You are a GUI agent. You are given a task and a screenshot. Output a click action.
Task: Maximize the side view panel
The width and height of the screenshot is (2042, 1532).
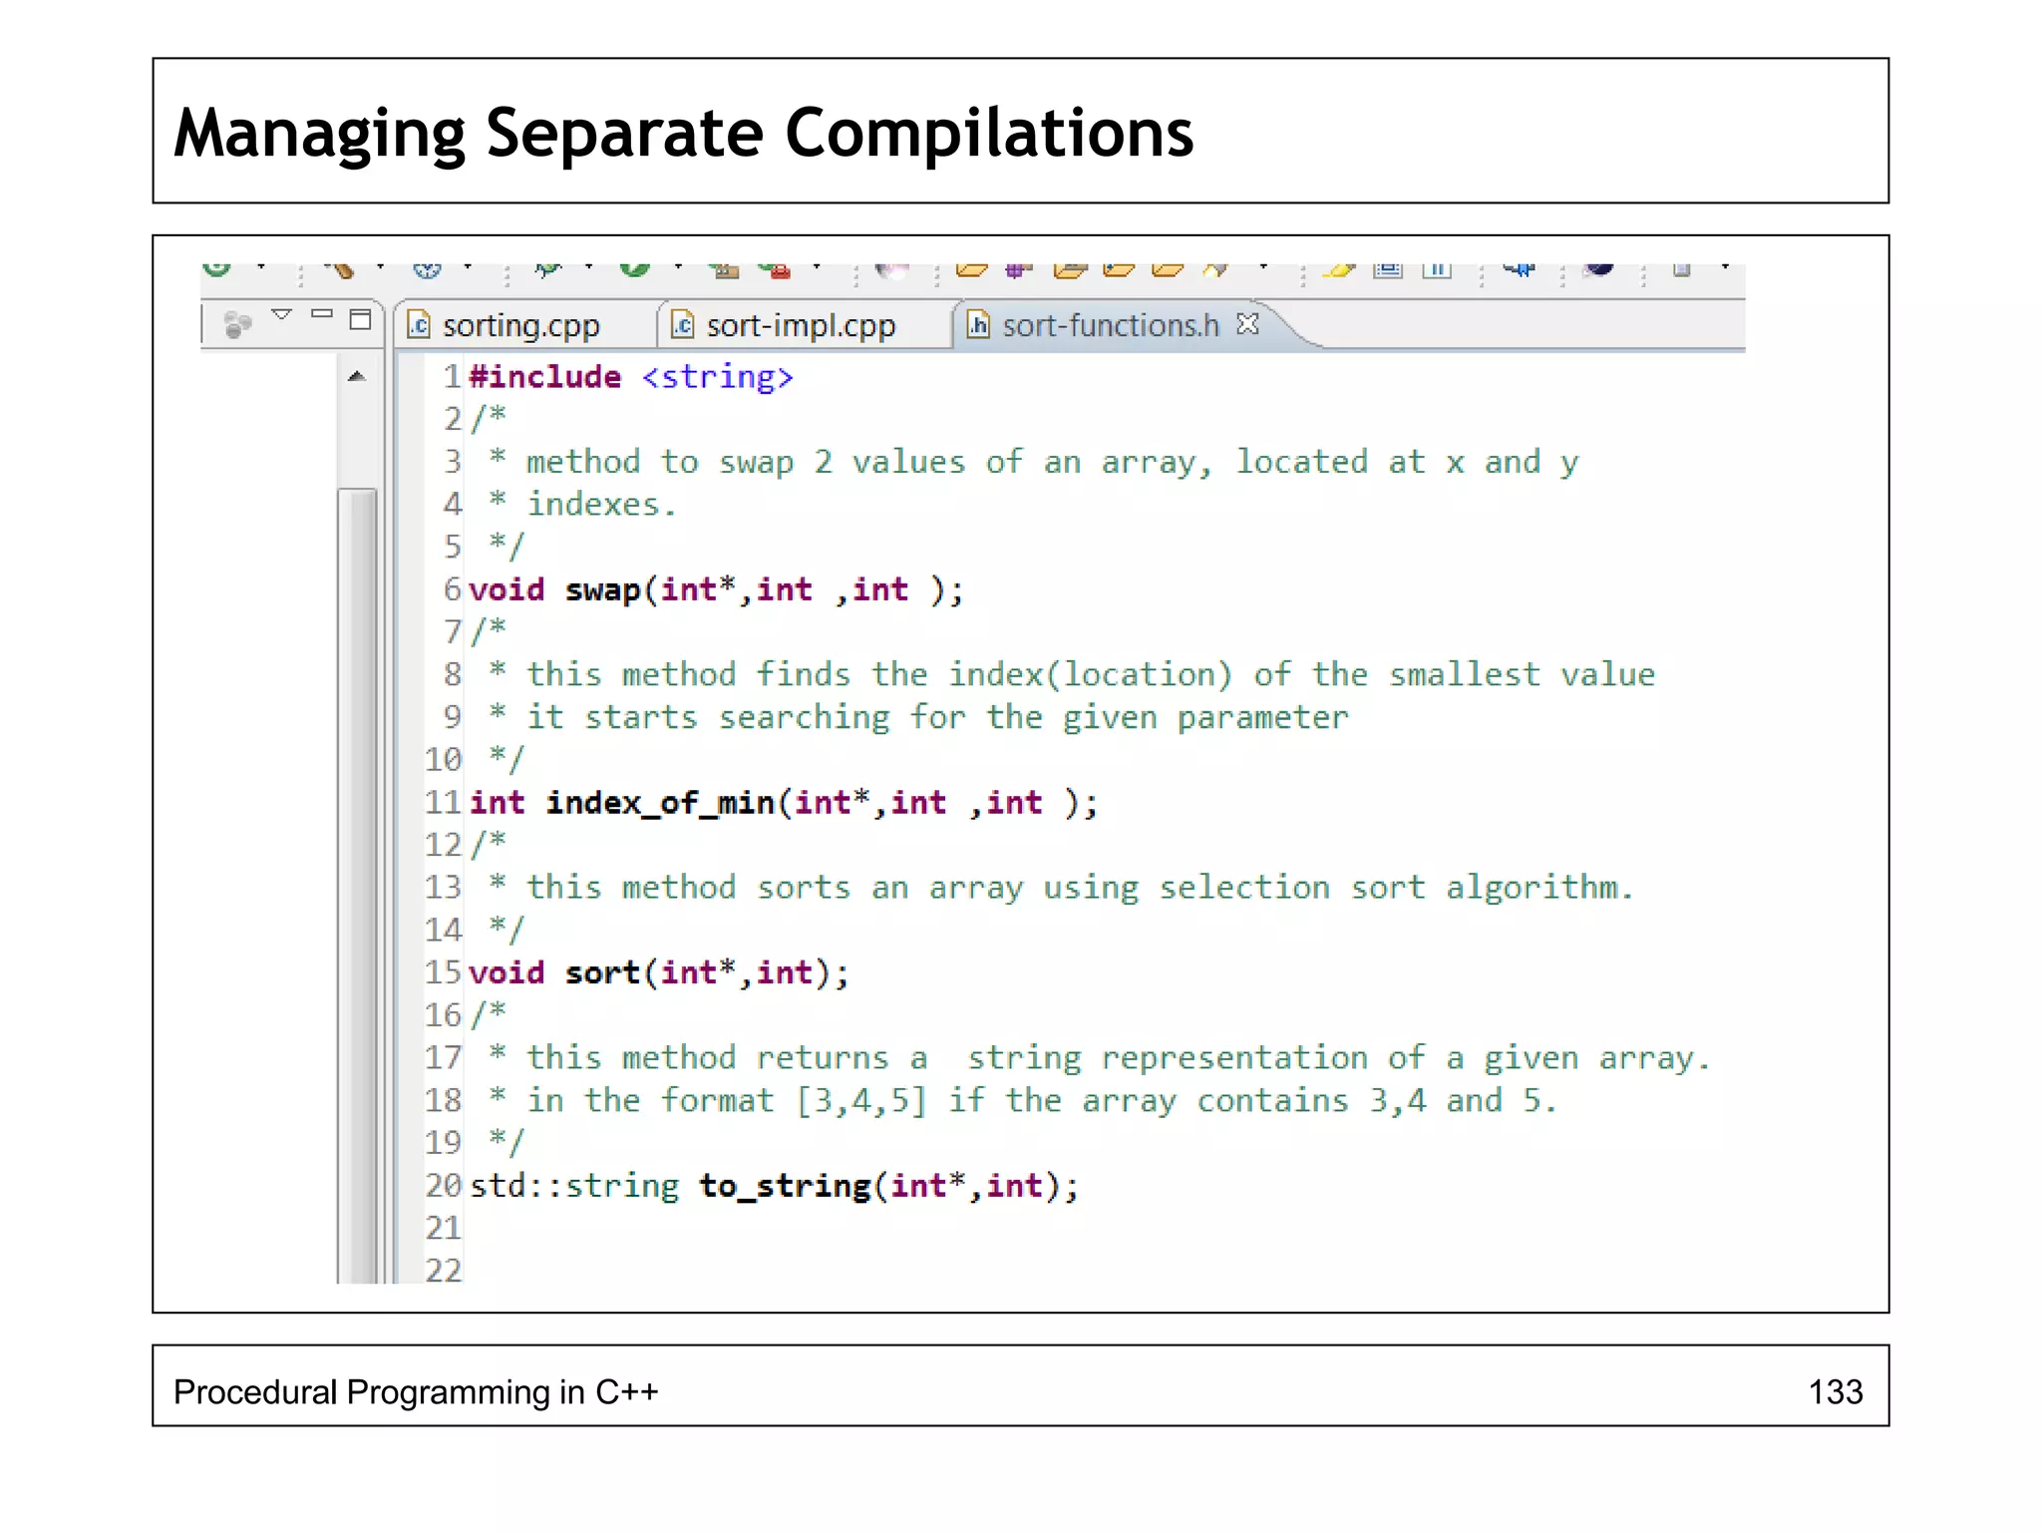pyautogui.click(x=360, y=319)
